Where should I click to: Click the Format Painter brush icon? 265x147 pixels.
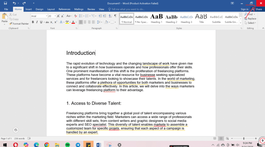pyautogui.click(x=11, y=24)
